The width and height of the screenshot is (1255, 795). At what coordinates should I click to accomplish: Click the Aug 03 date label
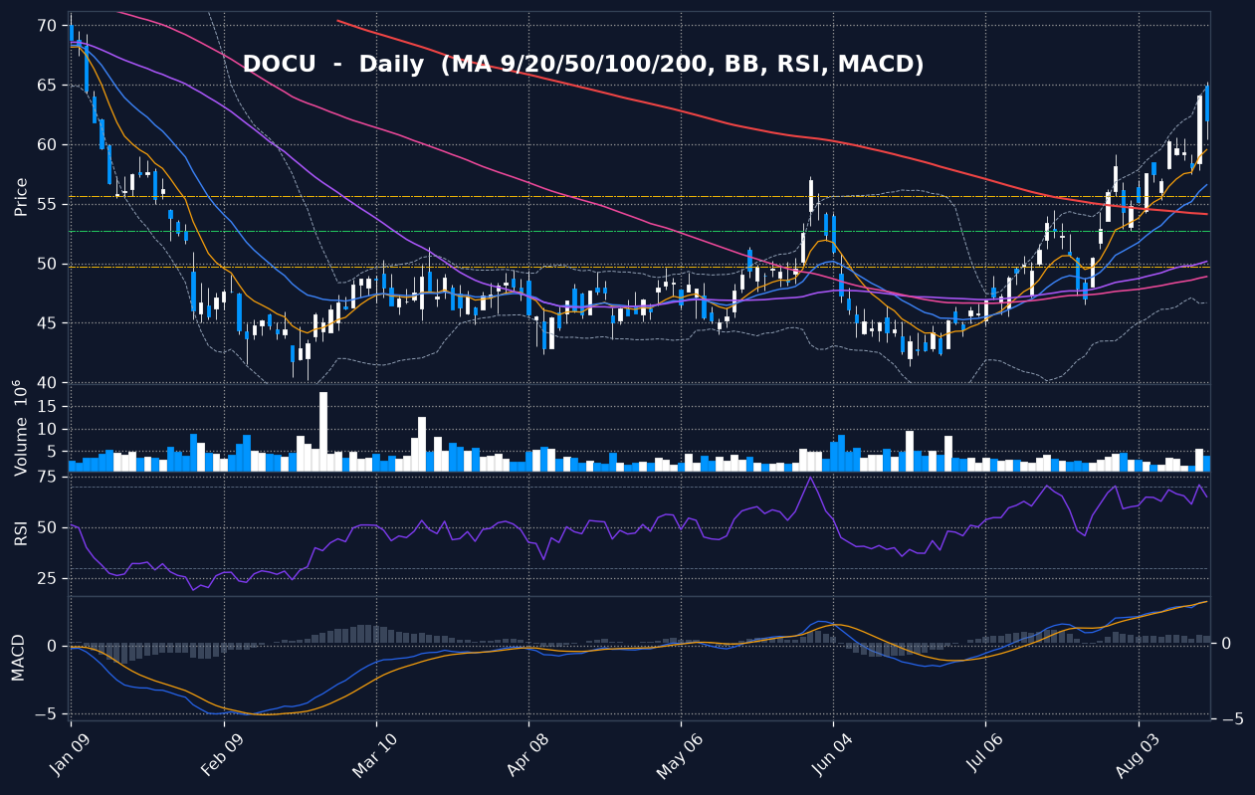coord(1137,756)
